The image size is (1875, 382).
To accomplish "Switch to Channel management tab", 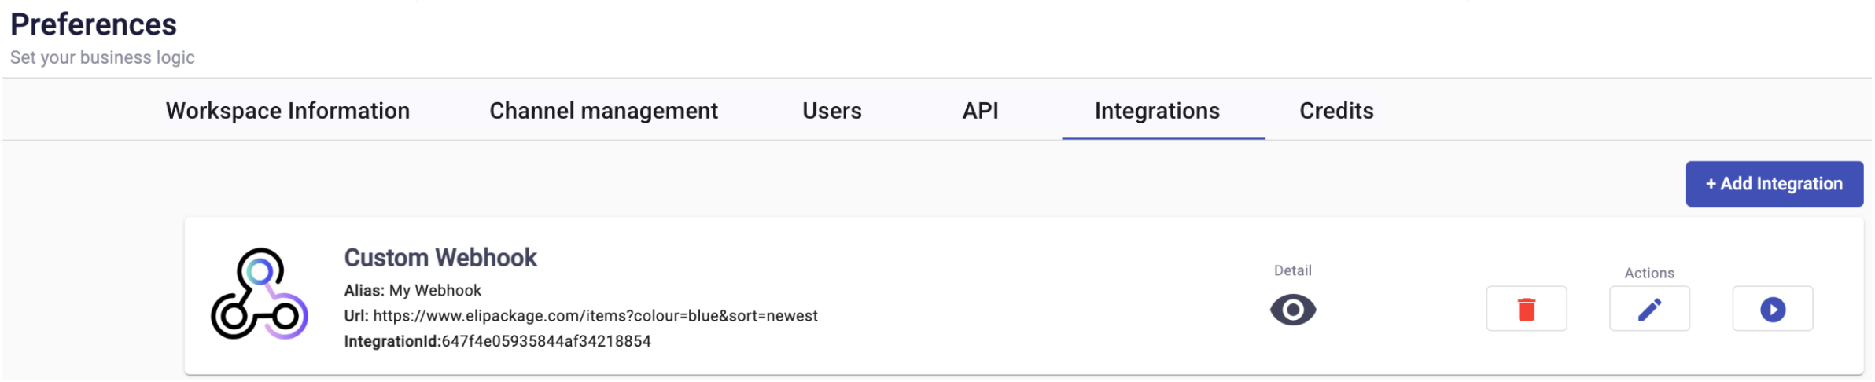I will tap(603, 111).
